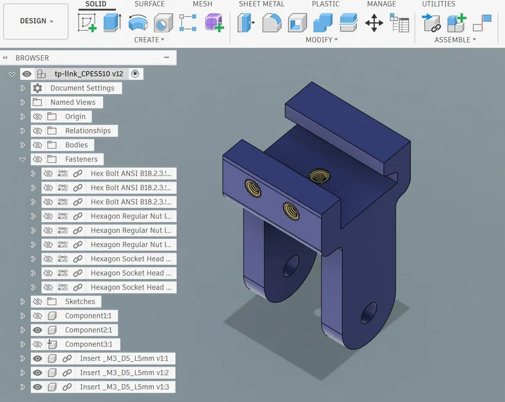505x402 pixels.
Task: Select the Relationships folder label
Action: tap(88, 131)
